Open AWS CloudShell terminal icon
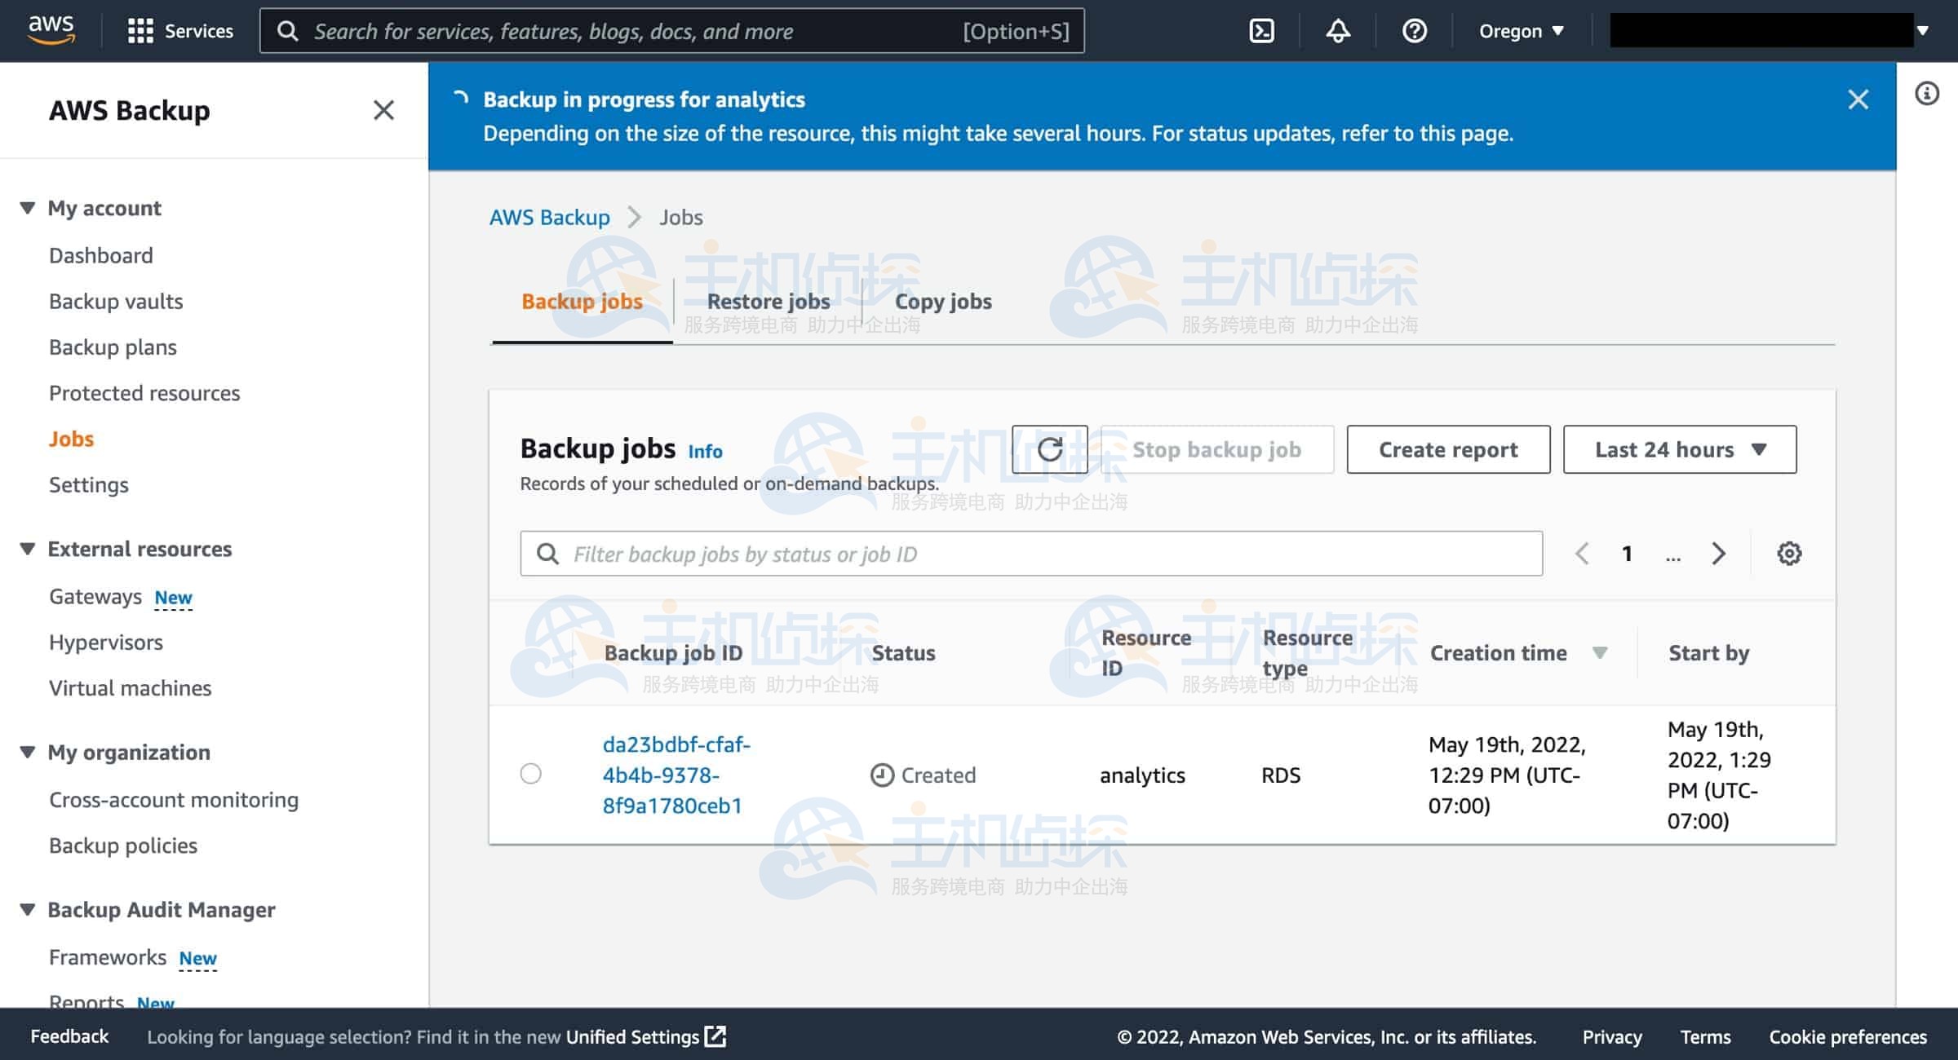 [x=1261, y=31]
